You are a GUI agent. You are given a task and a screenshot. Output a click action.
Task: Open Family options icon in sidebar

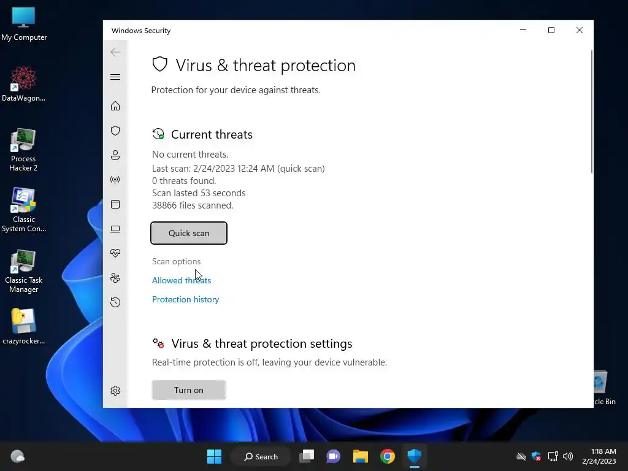coord(115,278)
